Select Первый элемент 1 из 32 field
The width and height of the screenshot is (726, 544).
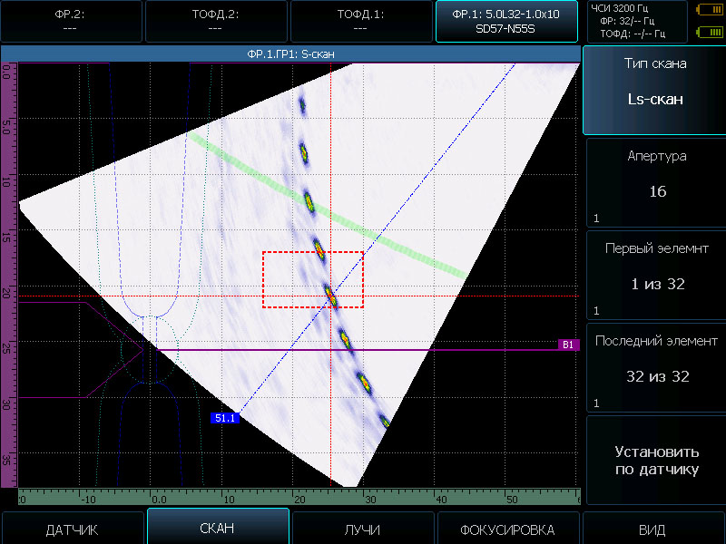click(x=654, y=274)
